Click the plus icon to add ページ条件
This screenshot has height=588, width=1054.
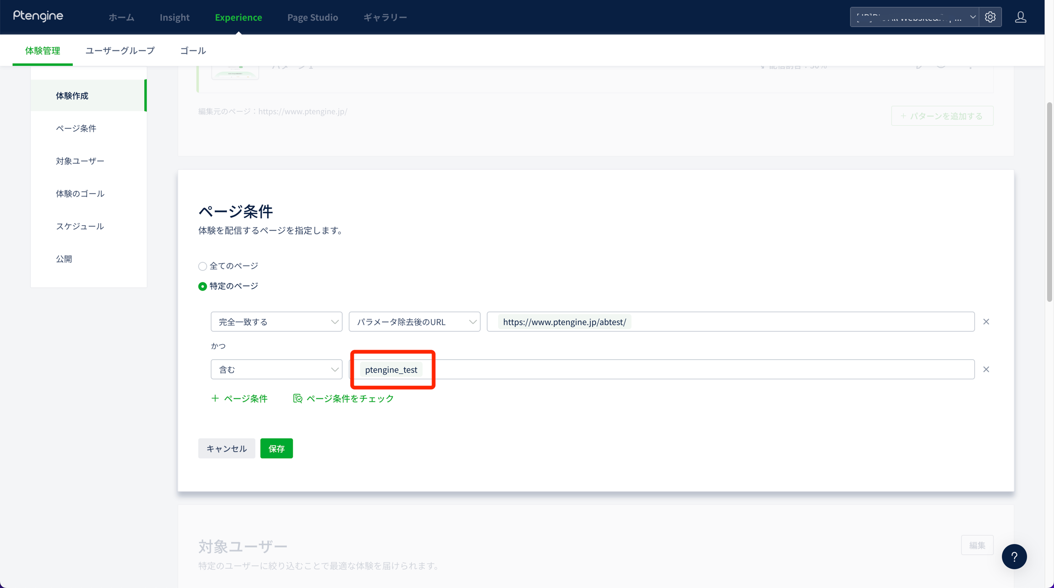[x=215, y=399]
